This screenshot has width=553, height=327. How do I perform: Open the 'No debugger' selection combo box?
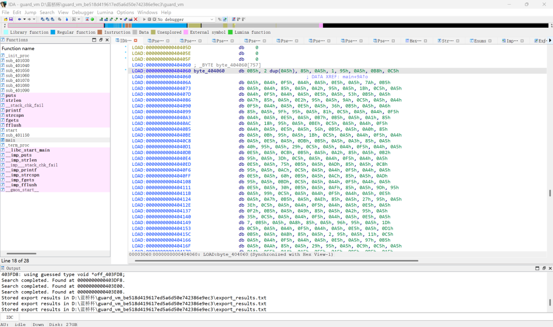coord(185,19)
